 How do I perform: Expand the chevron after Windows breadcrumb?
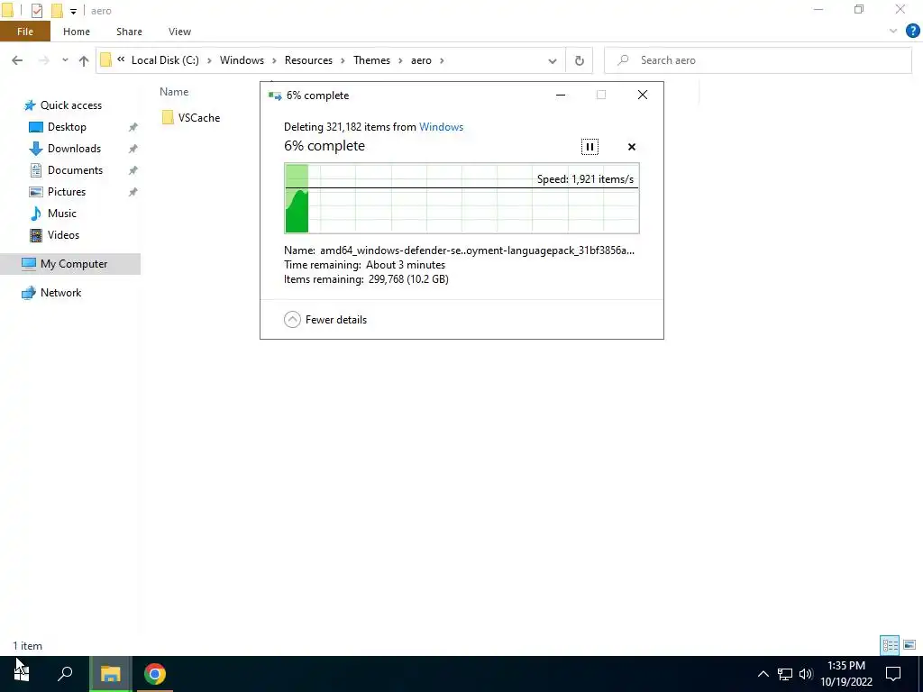[x=274, y=60]
